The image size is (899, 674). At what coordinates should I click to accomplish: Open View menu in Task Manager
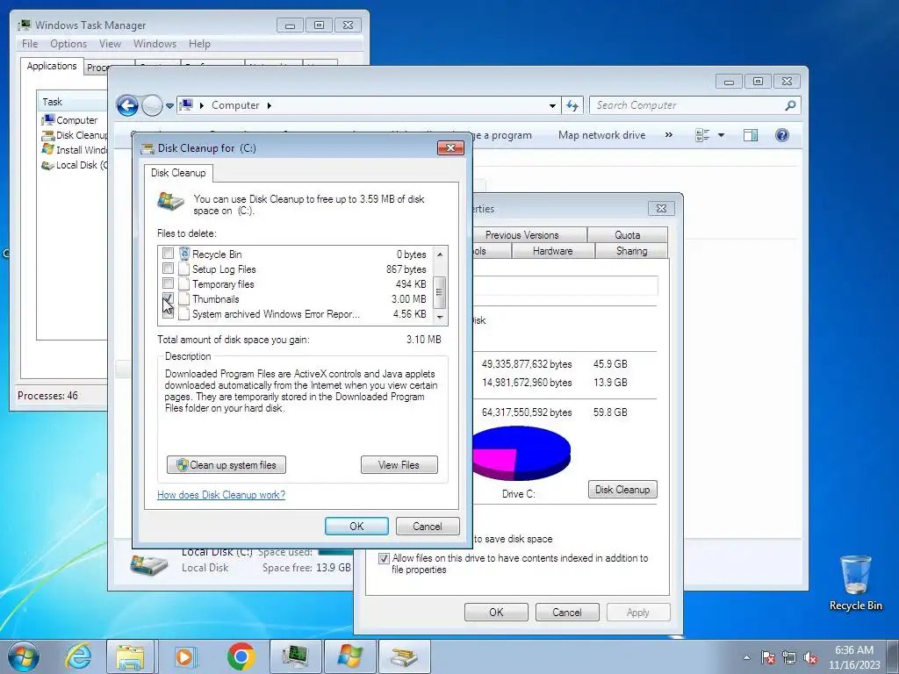pos(110,44)
